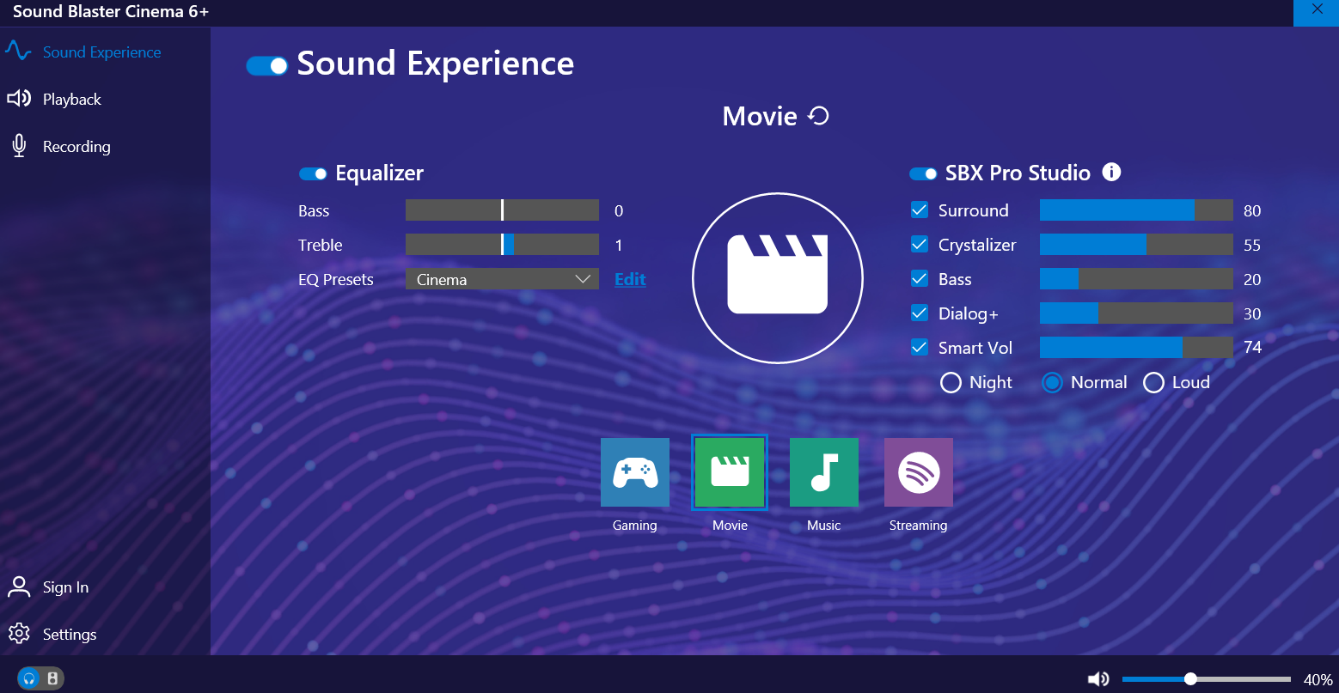
Task: Switch to the Streaming profile icon
Action: coord(919,472)
